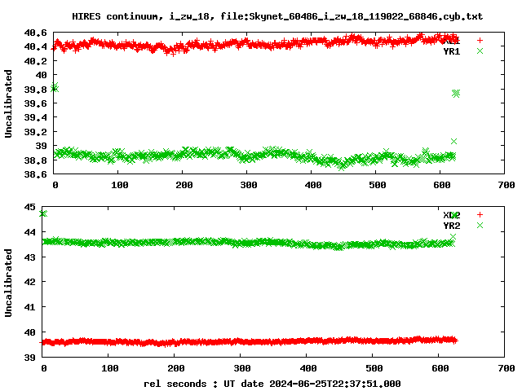522x391 pixels.
Task: Click the lone green outlier near 39 in the top plot
Action: coord(453,141)
